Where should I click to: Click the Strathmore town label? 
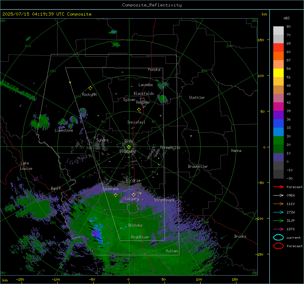[x=164, y=200]
